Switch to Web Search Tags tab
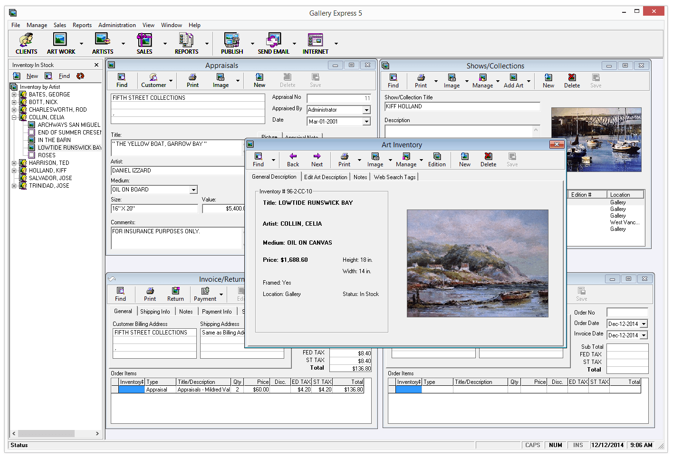The height and width of the screenshot is (458, 673). click(394, 177)
